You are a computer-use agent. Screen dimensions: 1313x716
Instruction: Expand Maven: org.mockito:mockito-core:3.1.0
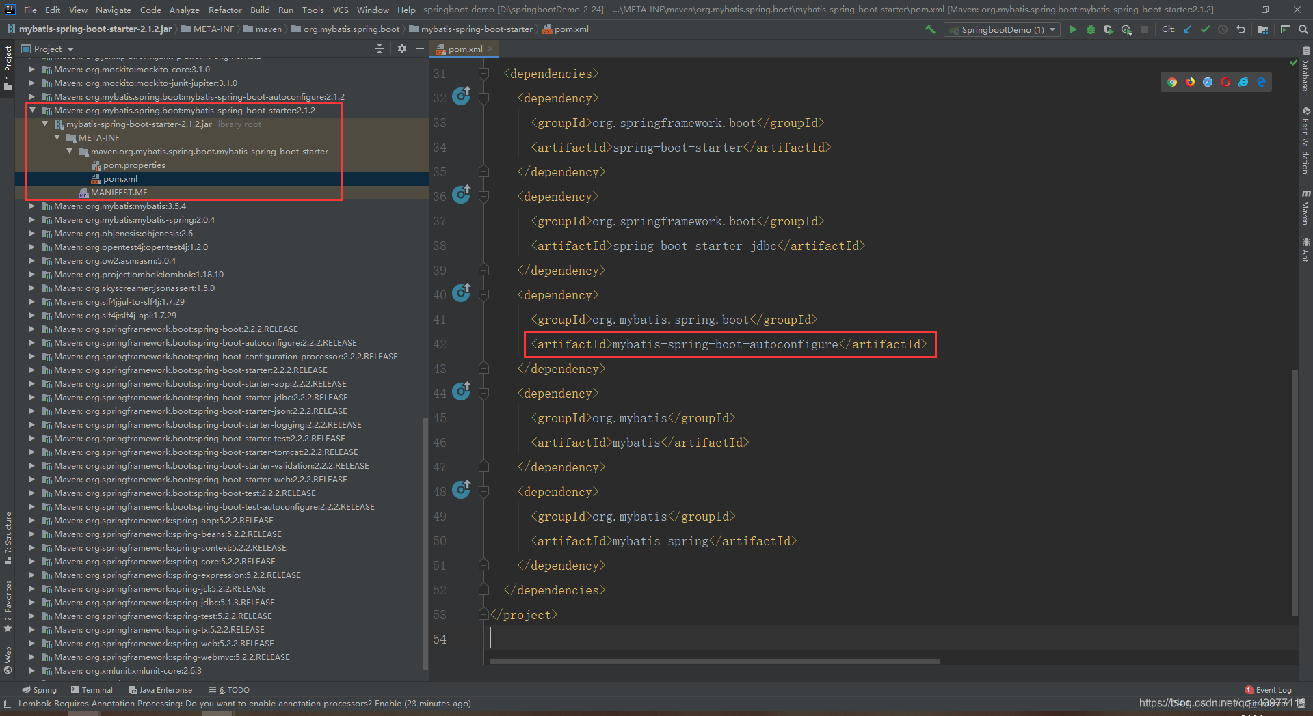(32, 69)
